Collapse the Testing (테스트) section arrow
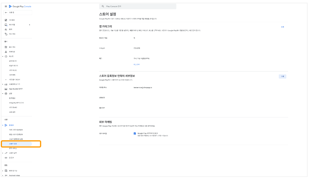Viewport: 310px width, 179px height. point(3,56)
